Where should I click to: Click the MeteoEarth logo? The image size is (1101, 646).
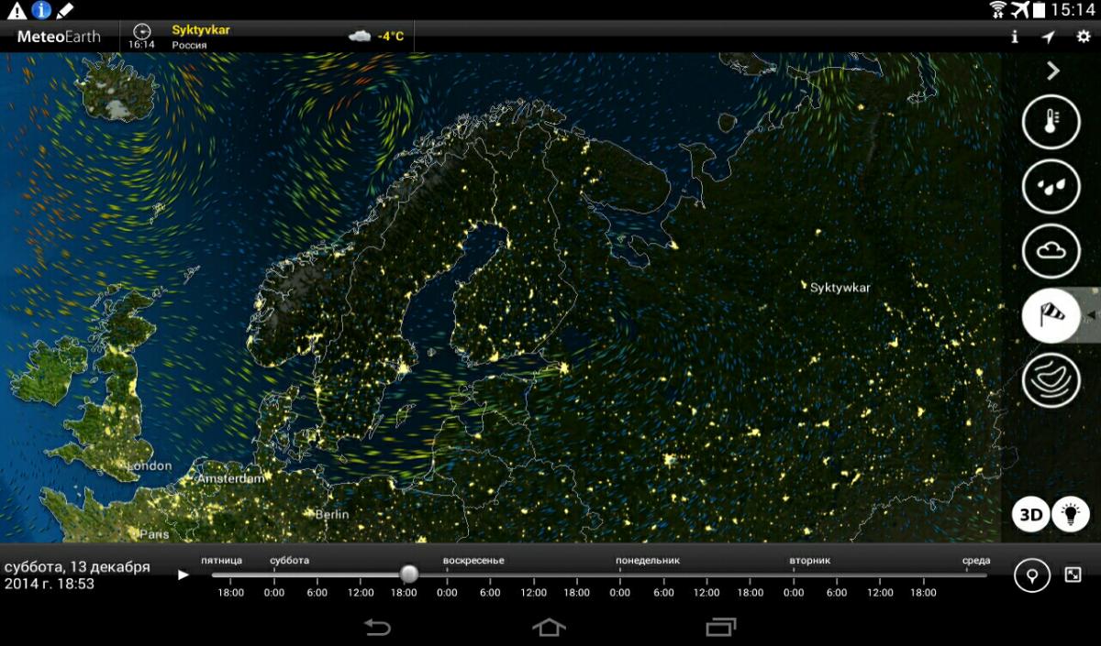(x=59, y=37)
